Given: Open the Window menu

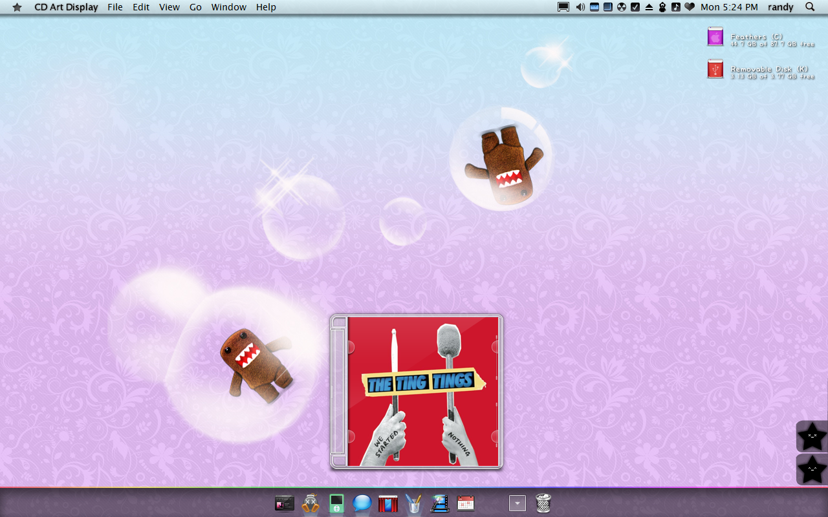Looking at the screenshot, I should 228,7.
